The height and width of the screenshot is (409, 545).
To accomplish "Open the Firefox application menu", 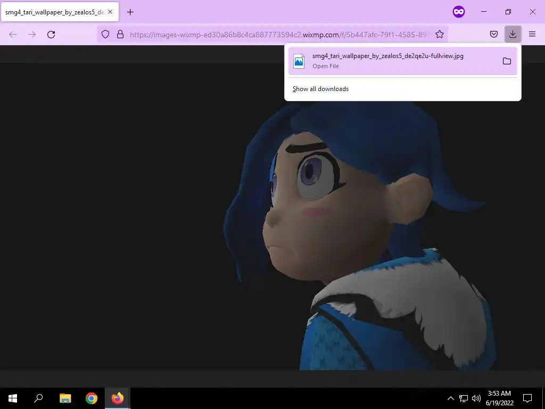I will (532, 34).
